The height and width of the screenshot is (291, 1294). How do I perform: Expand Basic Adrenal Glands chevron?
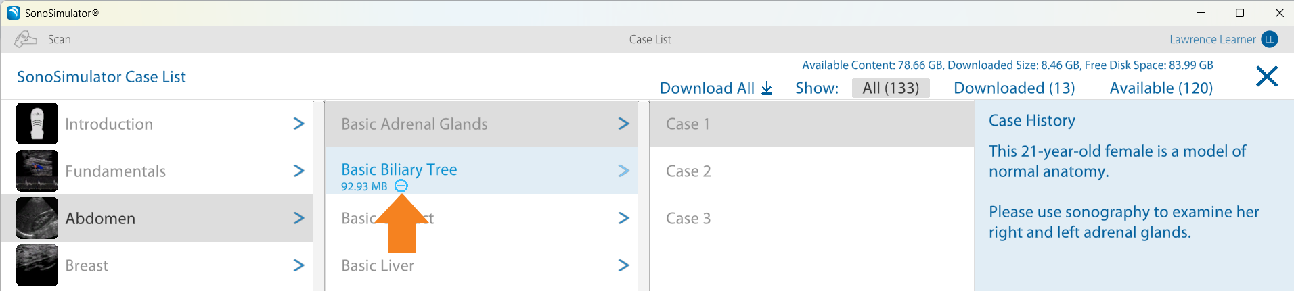point(623,124)
